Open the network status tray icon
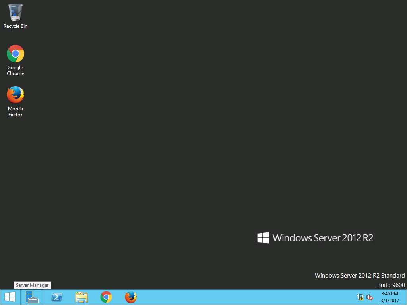Image resolution: width=407 pixels, height=305 pixels. coord(360,297)
